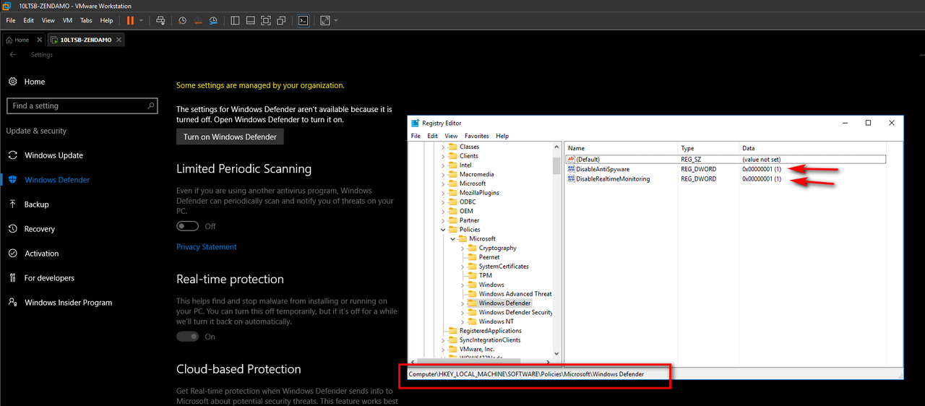Open Registry Editor Edit menu
The width and height of the screenshot is (925, 406).
(432, 136)
